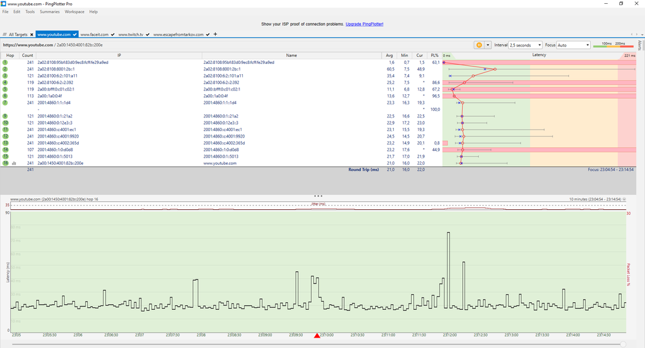The width and height of the screenshot is (645, 348).
Task: Open the Alerts side panel
Action: (640, 45)
